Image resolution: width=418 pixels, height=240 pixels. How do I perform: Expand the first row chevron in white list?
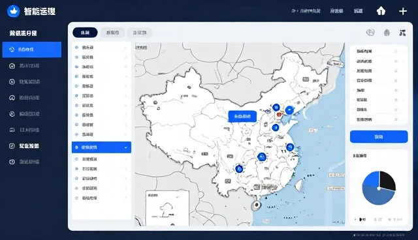click(x=125, y=48)
